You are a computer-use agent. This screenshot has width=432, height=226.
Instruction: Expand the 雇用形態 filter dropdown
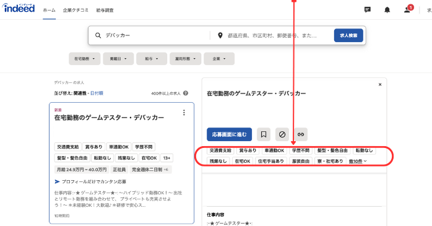pos(186,59)
